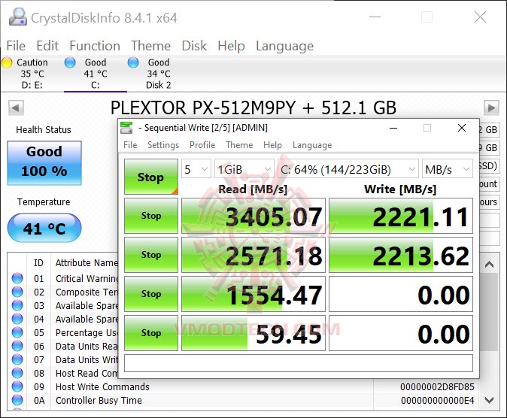507x418 pixels.
Task: Click the Attribute Name column header
Action: (87, 263)
